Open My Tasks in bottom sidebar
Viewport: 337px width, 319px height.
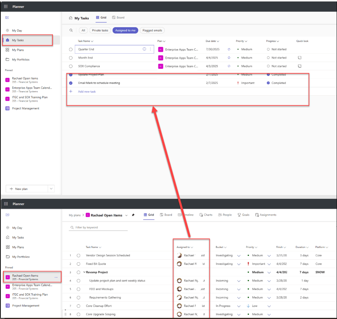[18, 237]
